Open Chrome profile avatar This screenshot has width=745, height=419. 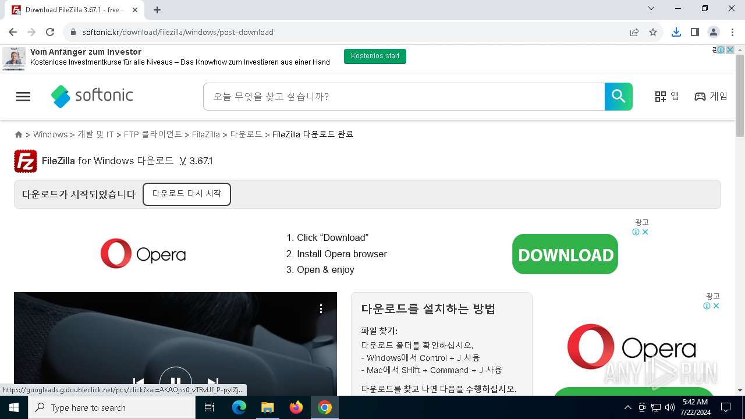714,32
